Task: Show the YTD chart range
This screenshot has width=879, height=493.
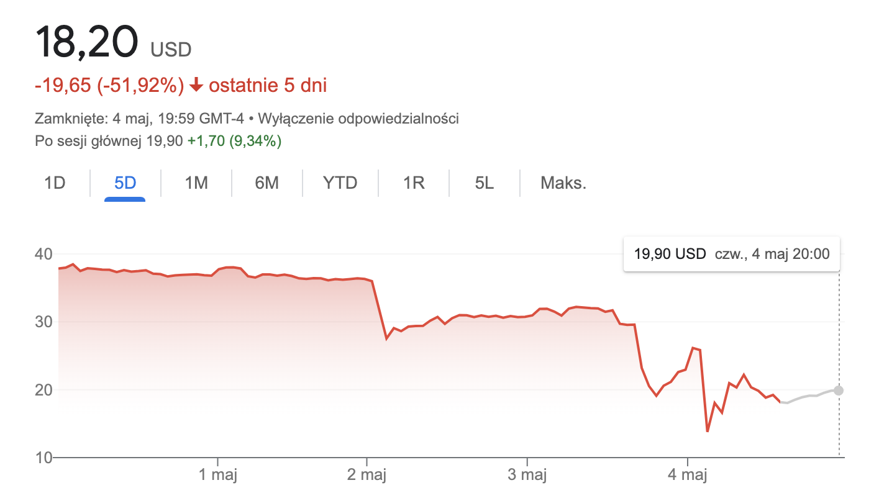Action: [x=340, y=183]
